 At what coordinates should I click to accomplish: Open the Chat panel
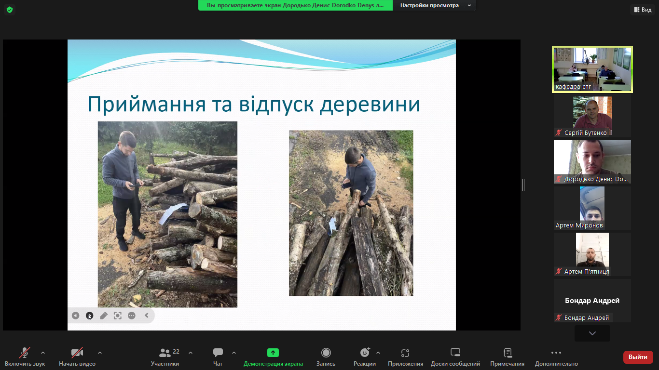218,357
